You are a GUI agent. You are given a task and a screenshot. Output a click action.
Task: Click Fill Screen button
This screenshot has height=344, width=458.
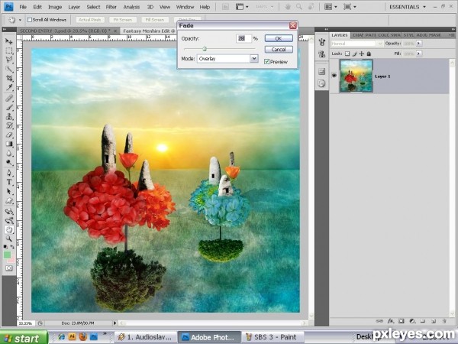pos(155,20)
